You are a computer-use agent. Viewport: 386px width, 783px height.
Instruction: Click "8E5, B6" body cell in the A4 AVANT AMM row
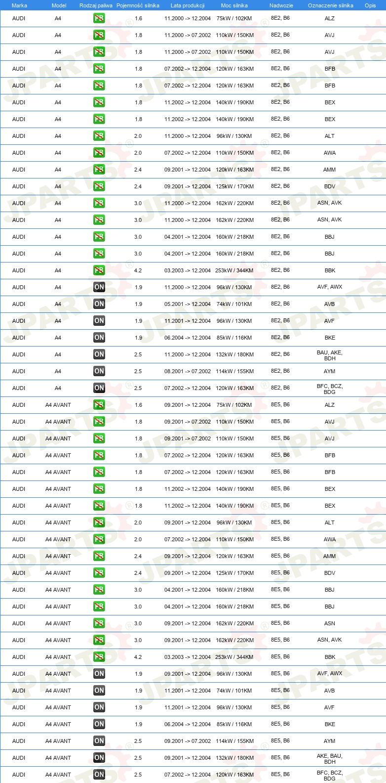pyautogui.click(x=280, y=556)
